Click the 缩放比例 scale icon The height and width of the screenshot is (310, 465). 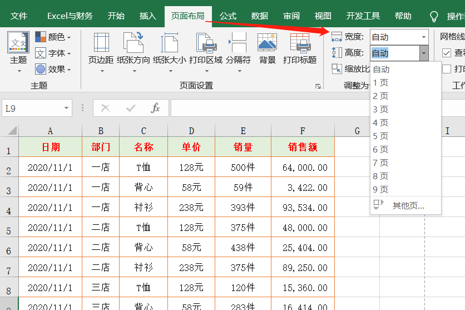[x=337, y=69]
